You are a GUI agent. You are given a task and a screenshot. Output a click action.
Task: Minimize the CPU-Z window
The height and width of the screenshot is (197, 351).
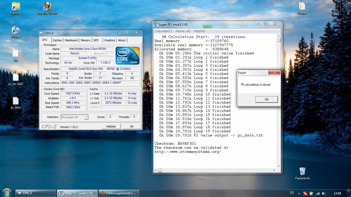tap(120, 33)
